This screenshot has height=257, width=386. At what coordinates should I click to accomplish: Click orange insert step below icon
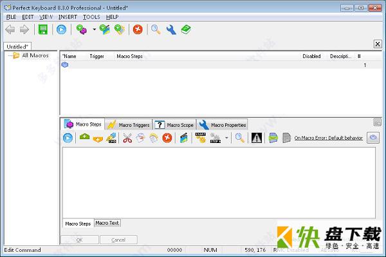(x=98, y=139)
